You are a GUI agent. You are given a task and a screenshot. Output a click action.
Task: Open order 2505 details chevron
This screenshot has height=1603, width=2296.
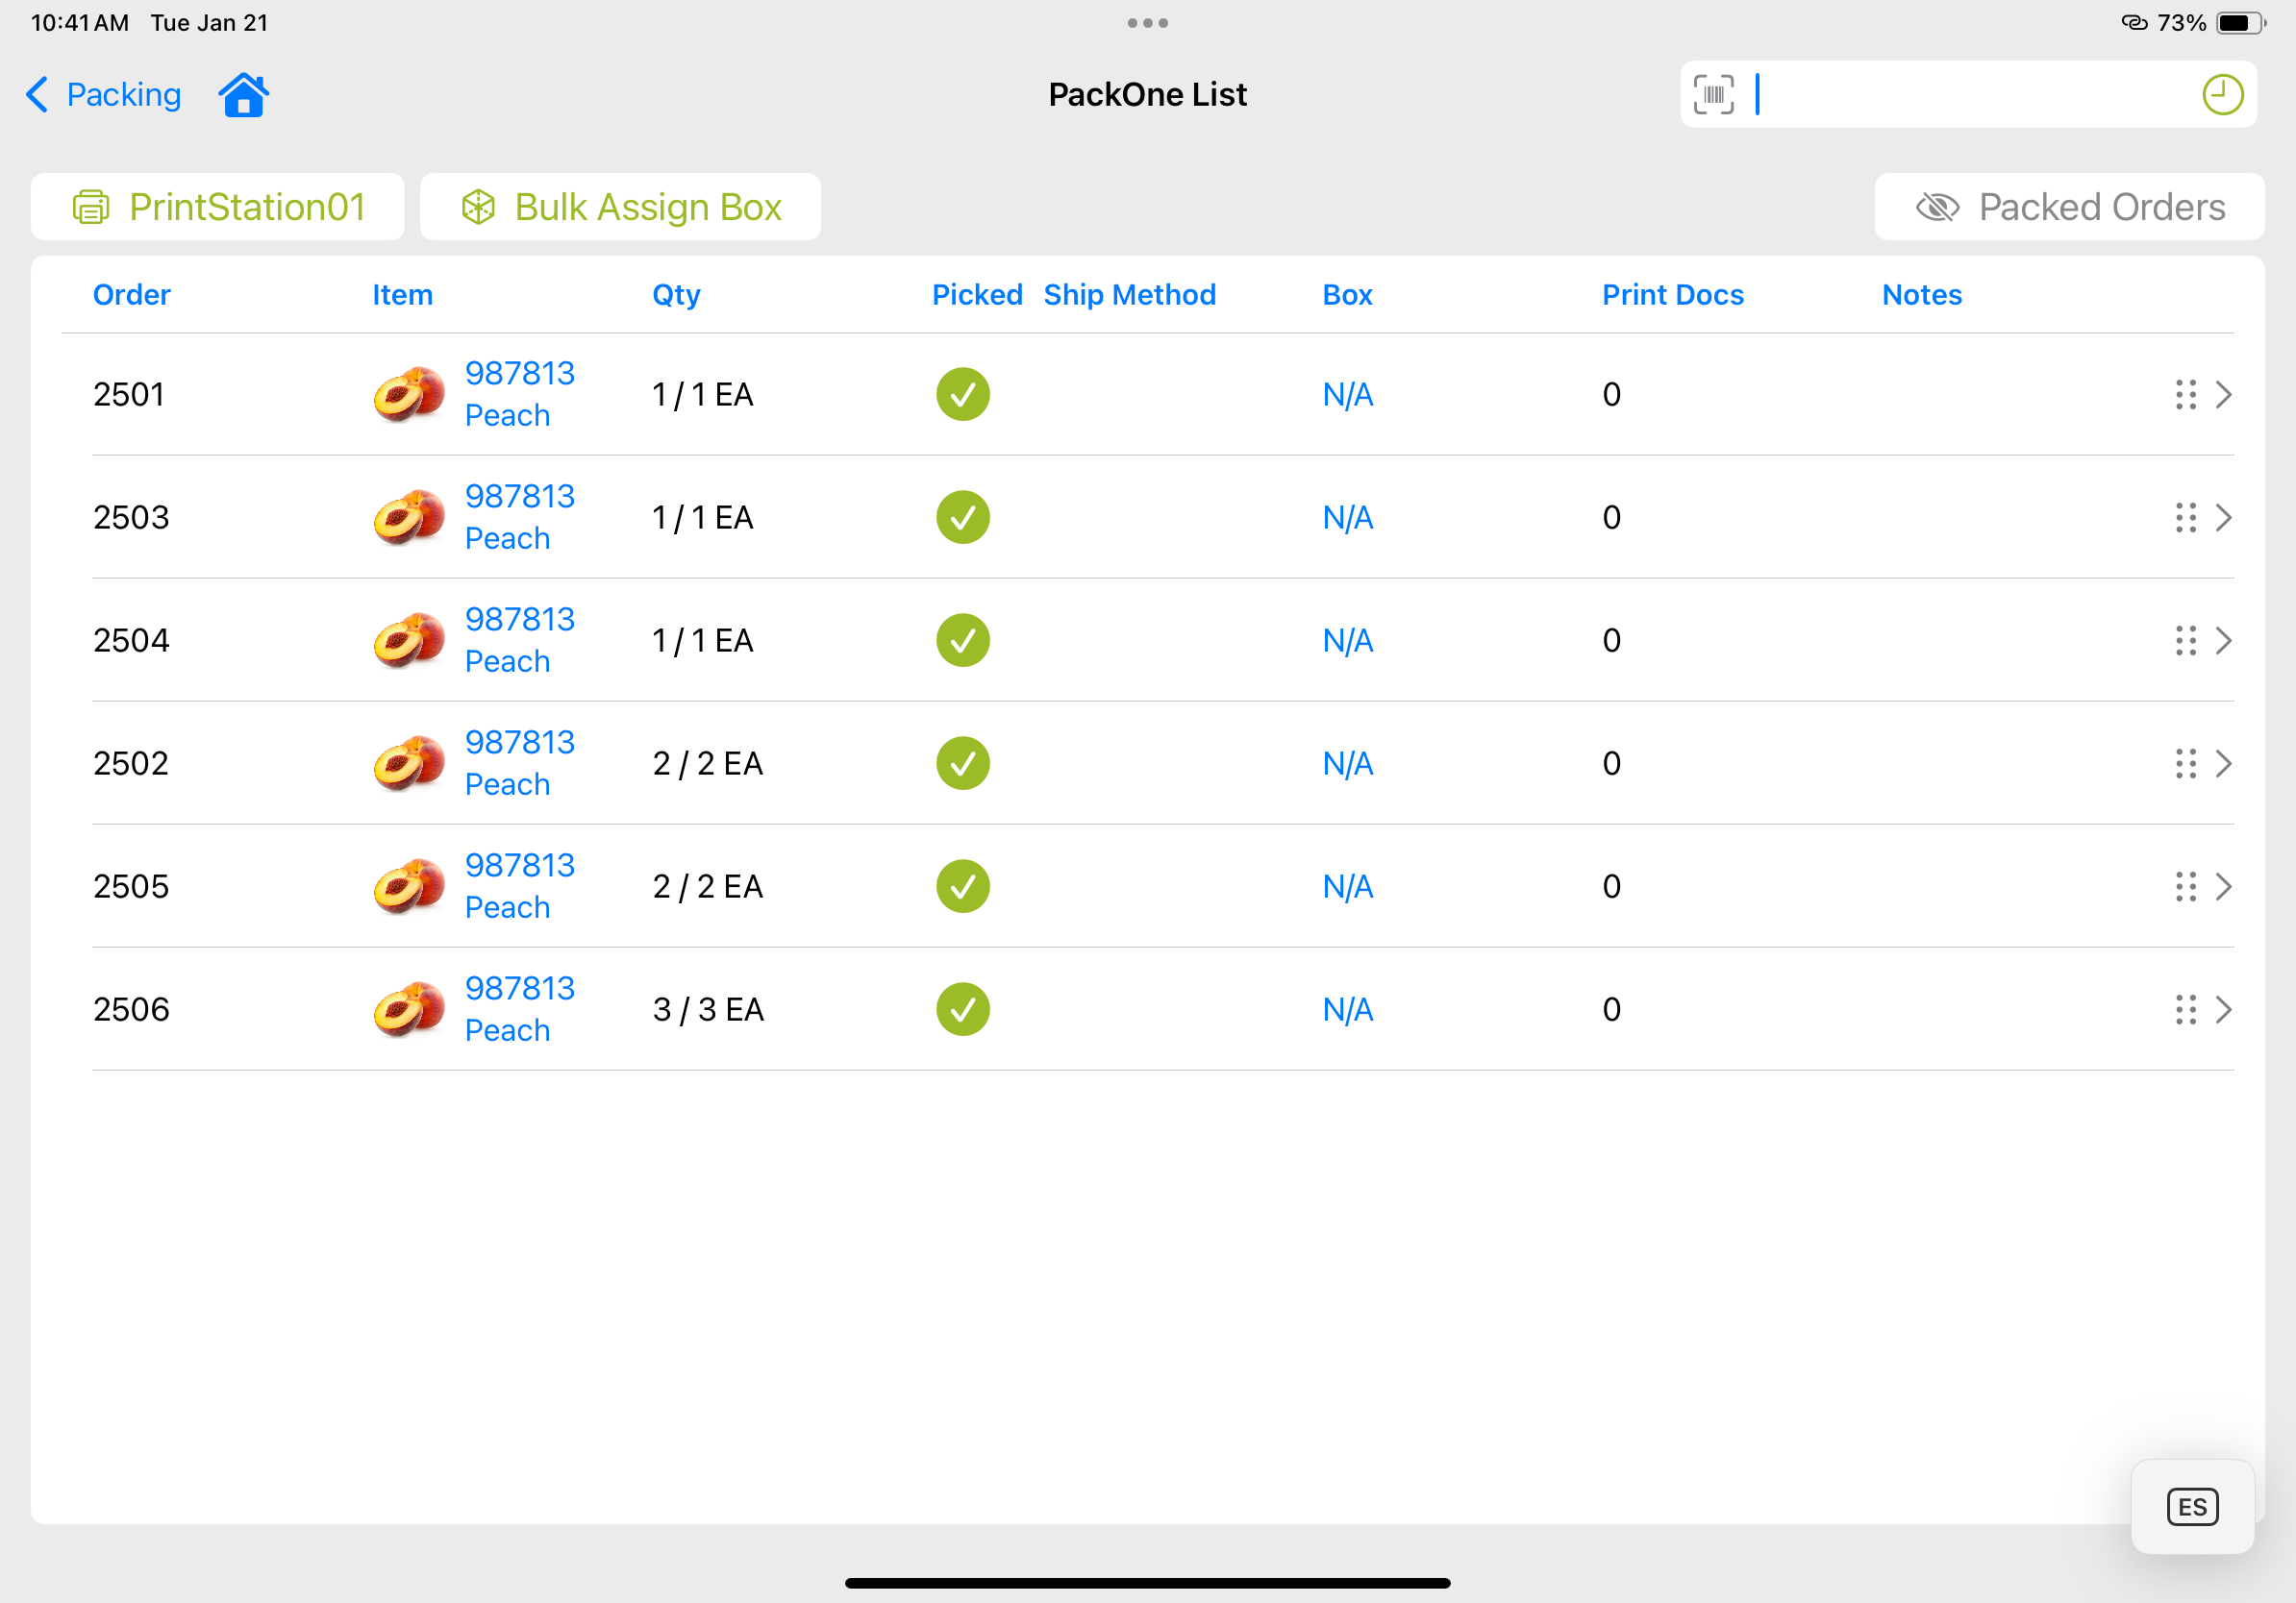coord(2223,886)
